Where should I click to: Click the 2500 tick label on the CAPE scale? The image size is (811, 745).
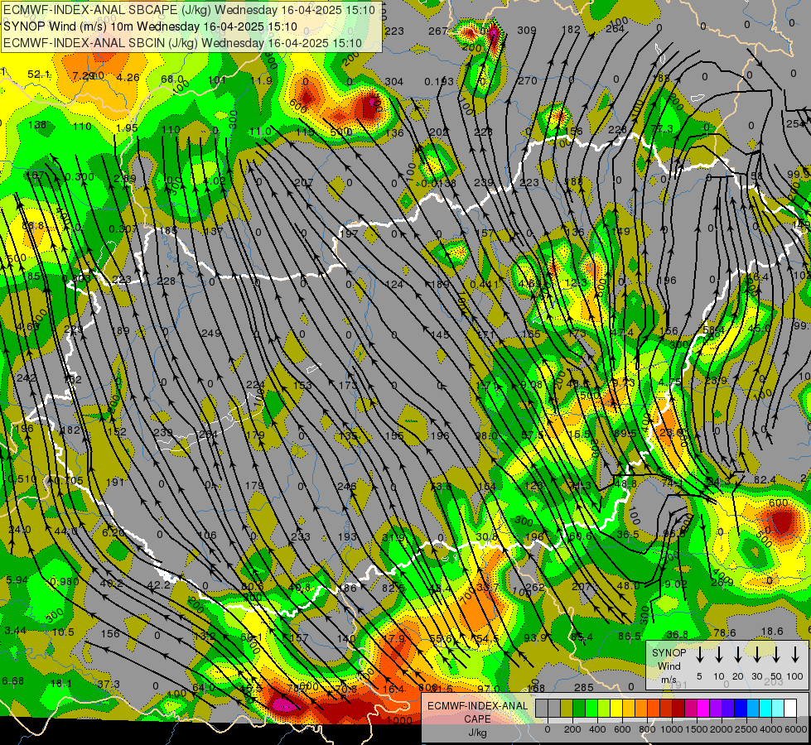(747, 729)
